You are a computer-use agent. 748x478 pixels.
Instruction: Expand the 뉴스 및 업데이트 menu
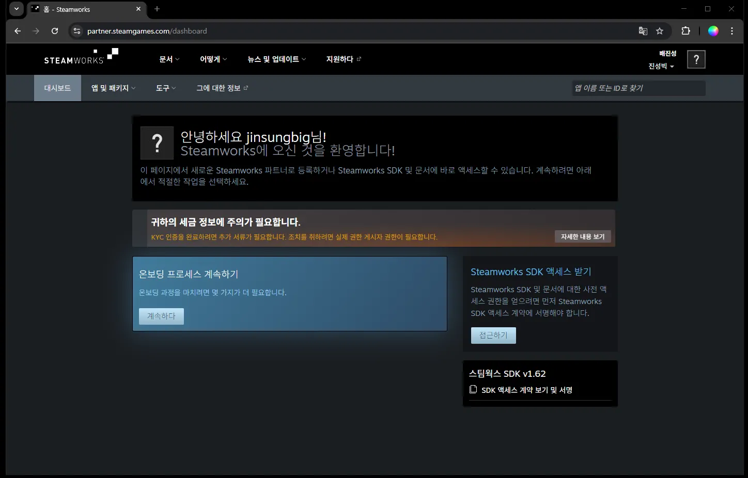pyautogui.click(x=277, y=59)
